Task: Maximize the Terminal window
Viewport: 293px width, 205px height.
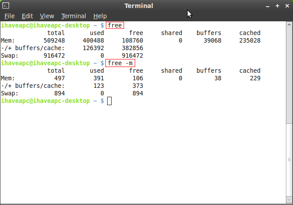Action: tap(277, 6)
